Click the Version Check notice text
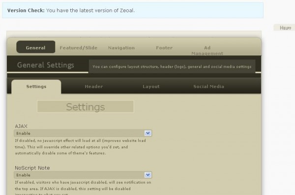This screenshot has height=195, width=295. click(x=71, y=10)
